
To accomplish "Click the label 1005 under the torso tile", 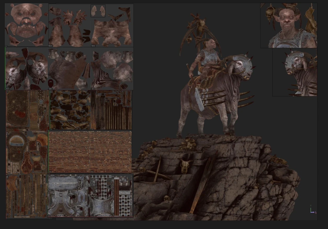I will 93,46.
